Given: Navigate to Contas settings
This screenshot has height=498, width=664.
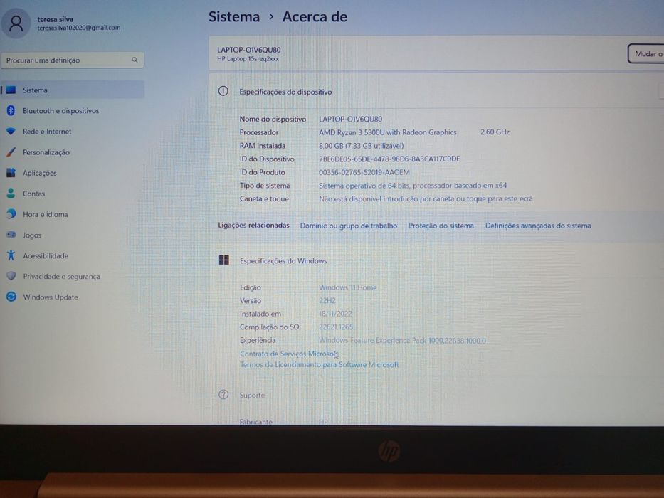Looking at the screenshot, I should point(34,194).
